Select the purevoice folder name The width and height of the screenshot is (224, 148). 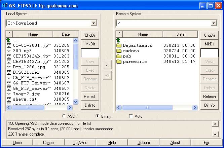click(135, 62)
